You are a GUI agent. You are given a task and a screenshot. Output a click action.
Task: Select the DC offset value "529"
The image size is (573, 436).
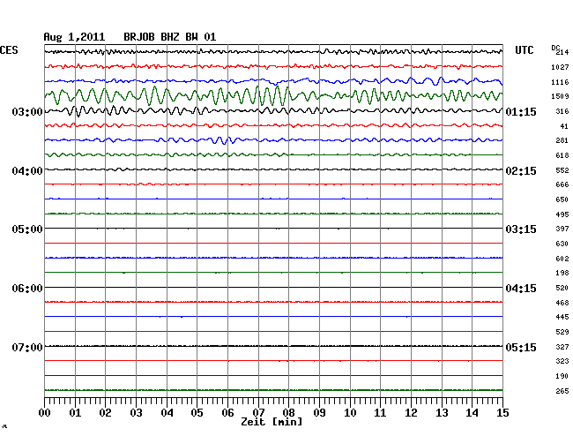pos(562,333)
